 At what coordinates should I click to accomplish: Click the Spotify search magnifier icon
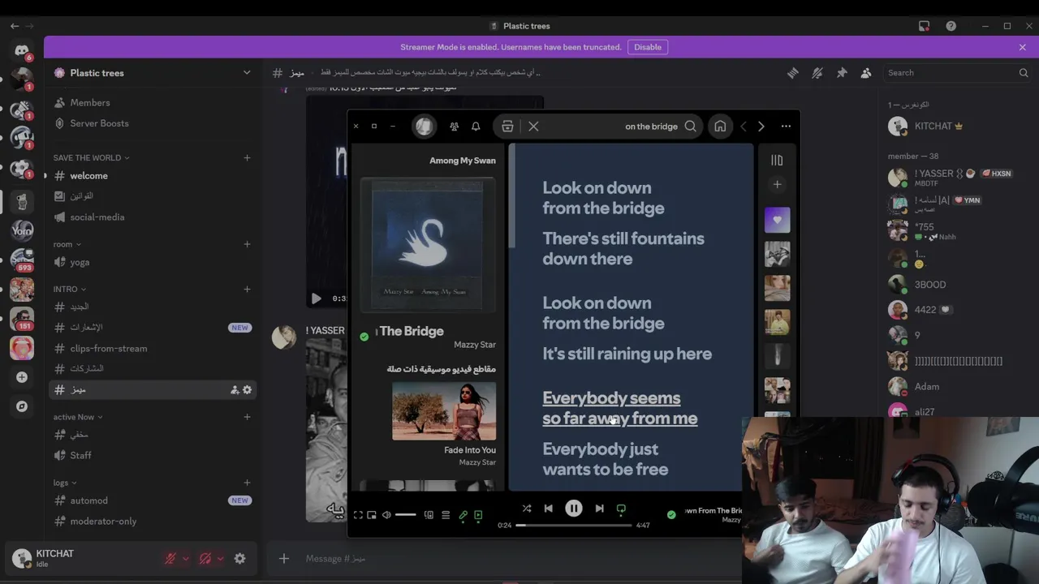(690, 127)
